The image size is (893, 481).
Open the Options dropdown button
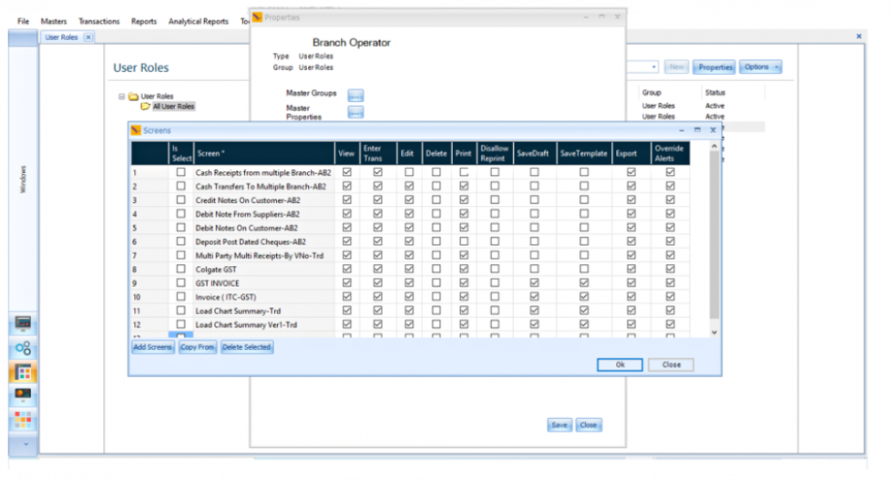pyautogui.click(x=761, y=67)
